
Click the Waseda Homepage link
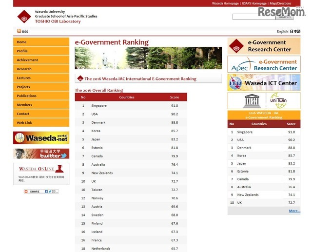click(225, 3)
